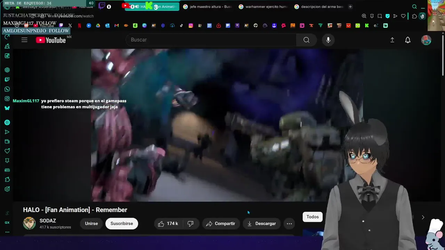Open Bluesky butterfly in the sidebar
Screen dimensions: 445x250
(x=7, y=108)
